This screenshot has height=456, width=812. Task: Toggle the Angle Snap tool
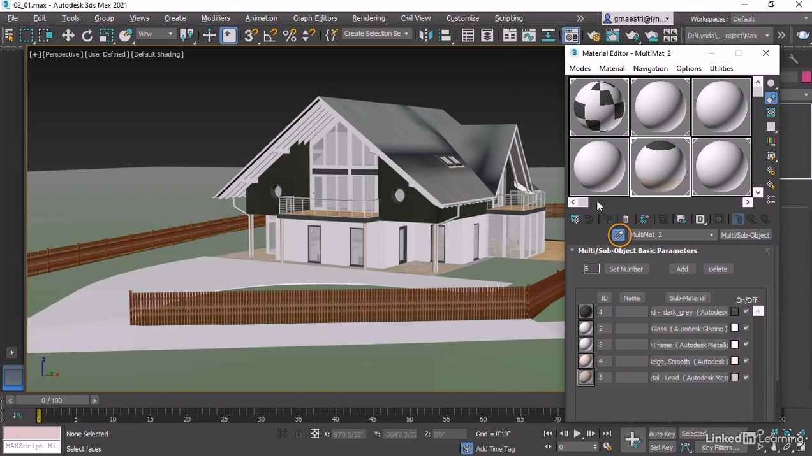coord(270,36)
